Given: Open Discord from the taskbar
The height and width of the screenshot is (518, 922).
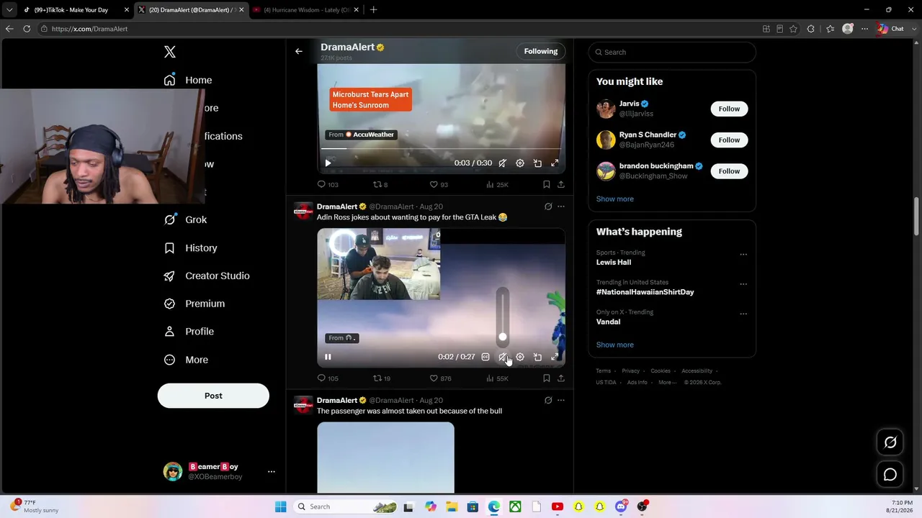Looking at the screenshot, I should (x=621, y=506).
